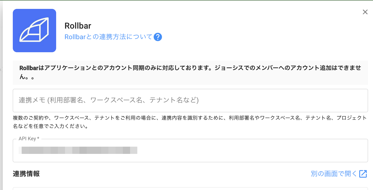Click the open-in-new-window arrow icon
Image resolution: width=373 pixels, height=190 pixels.
pos(363,174)
